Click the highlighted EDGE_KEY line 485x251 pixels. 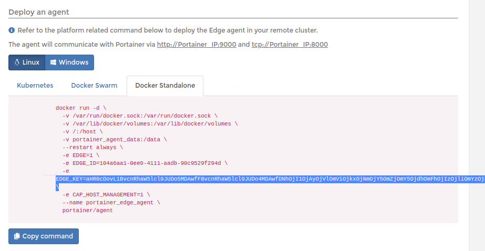[x=270, y=179]
